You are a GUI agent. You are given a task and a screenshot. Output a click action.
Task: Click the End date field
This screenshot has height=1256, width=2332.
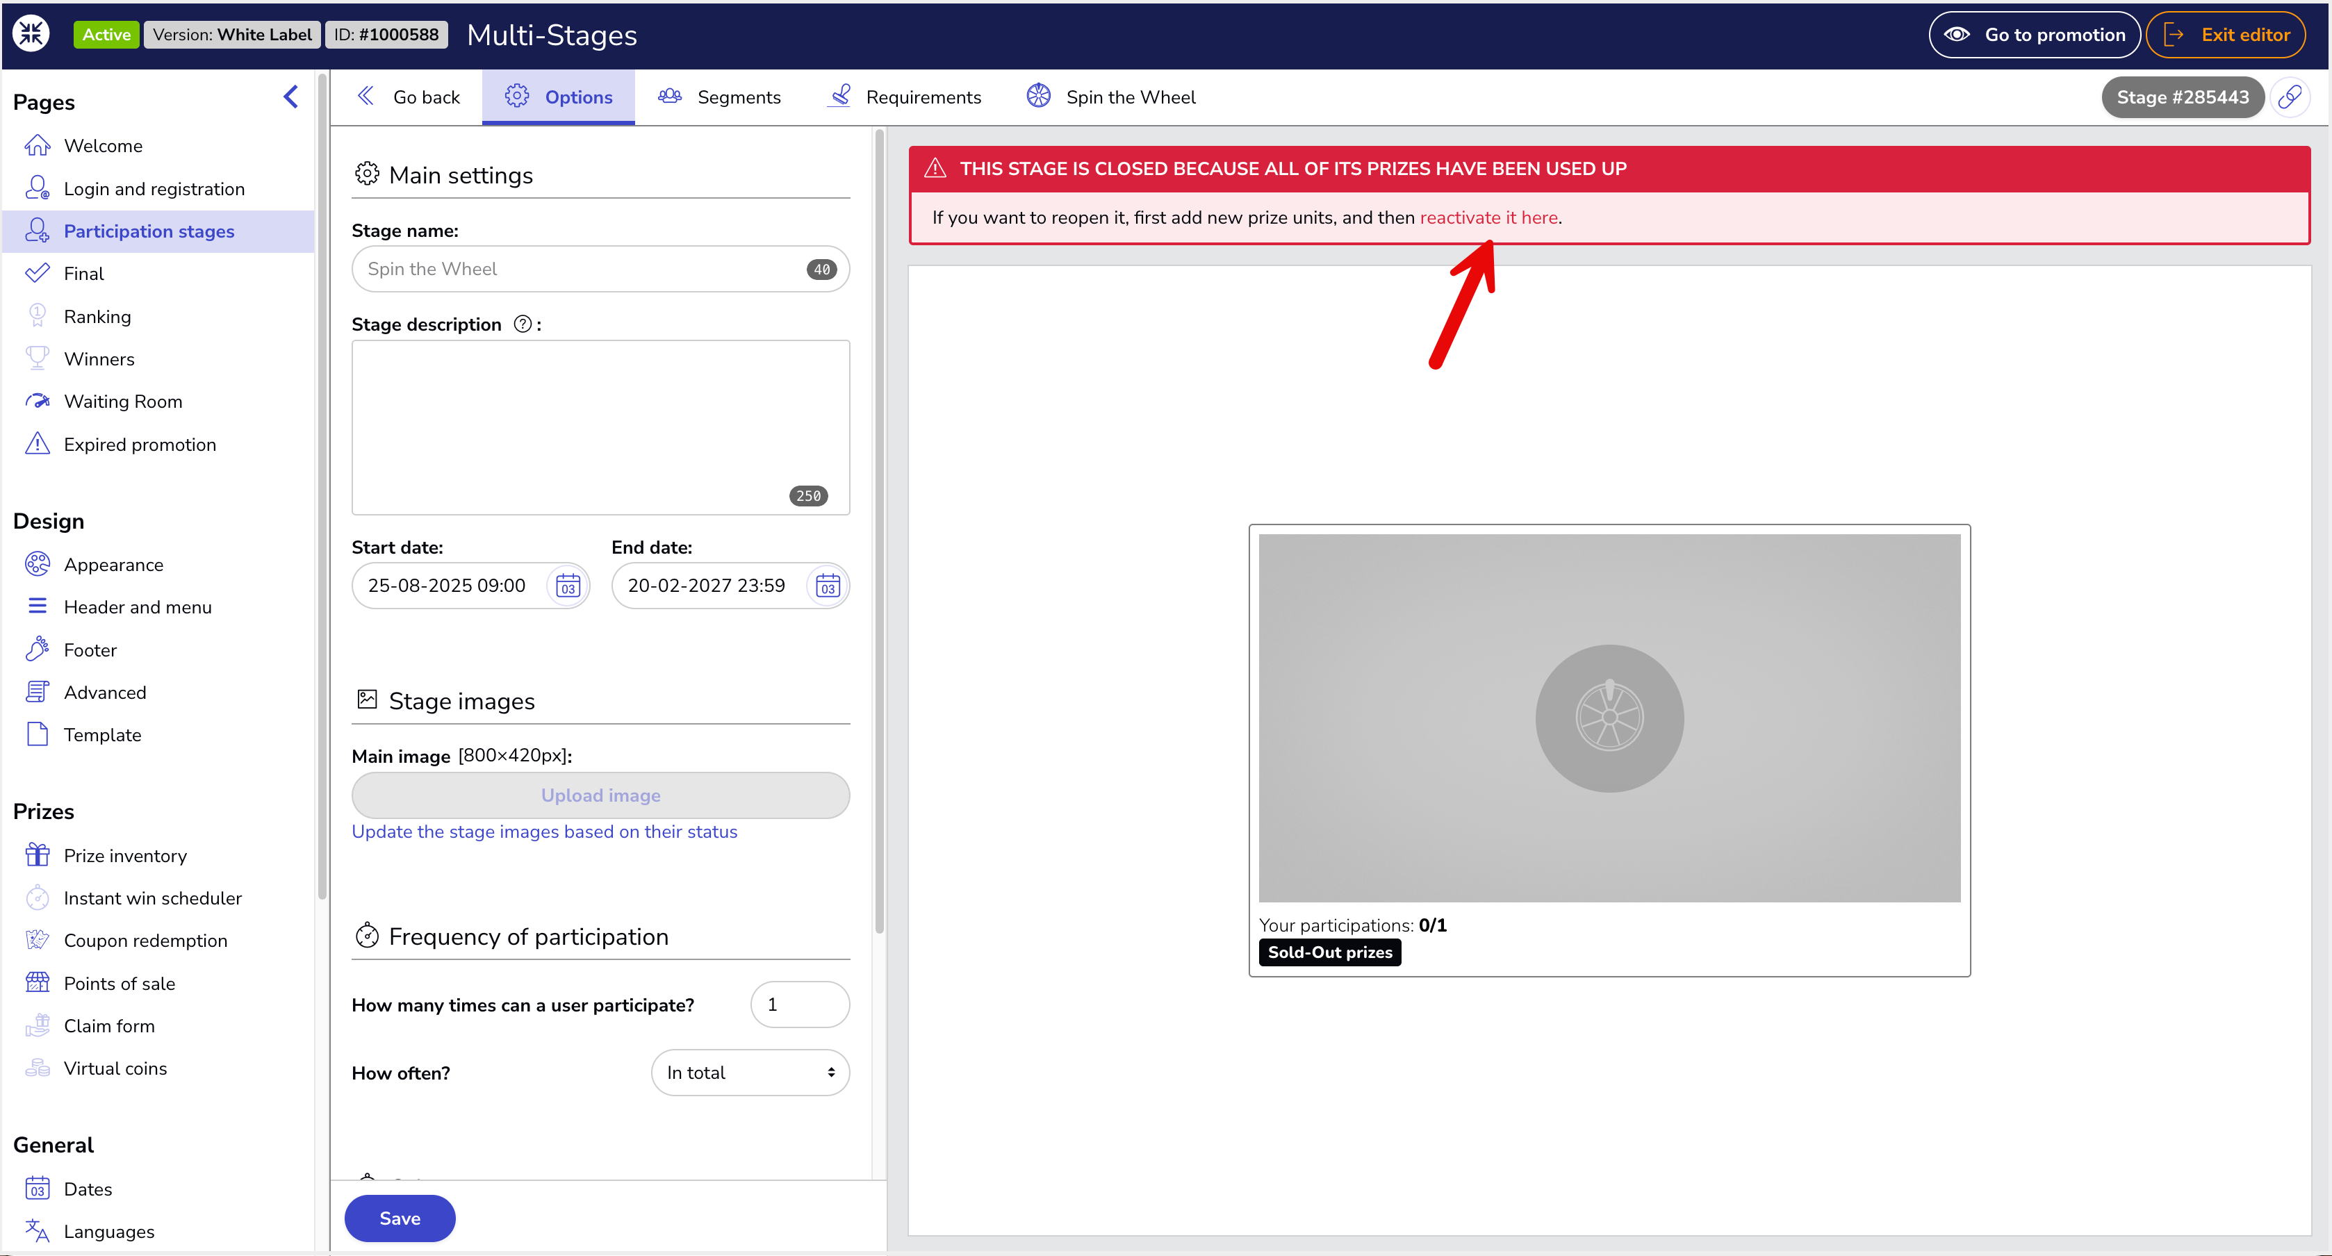730,586
